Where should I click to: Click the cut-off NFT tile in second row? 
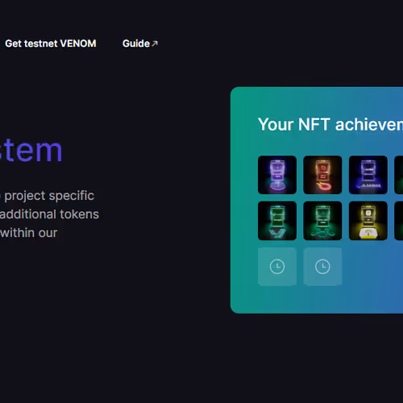(399, 221)
